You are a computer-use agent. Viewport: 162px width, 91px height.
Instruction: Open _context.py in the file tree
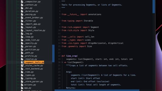(x=31, y=5)
